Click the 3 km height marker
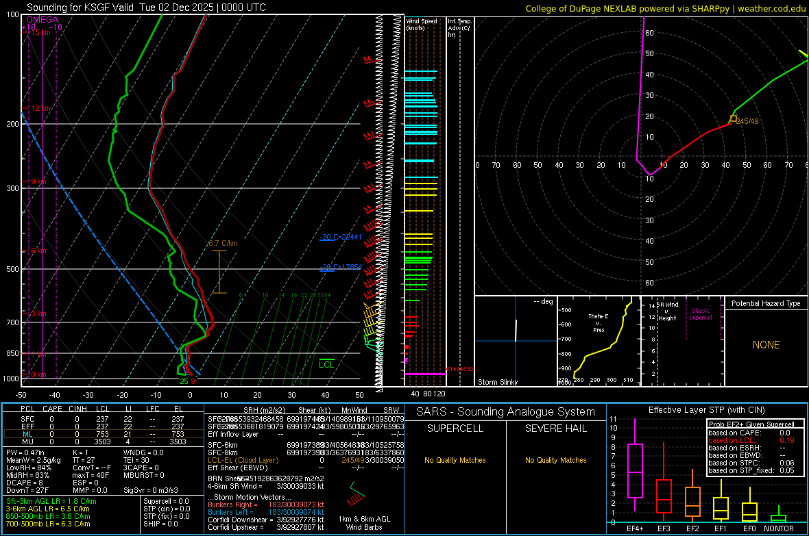 tap(38, 314)
